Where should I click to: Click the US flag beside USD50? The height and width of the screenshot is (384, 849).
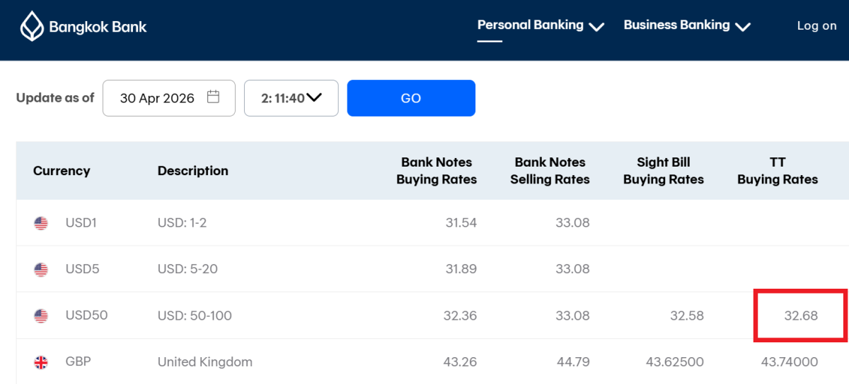[41, 316]
